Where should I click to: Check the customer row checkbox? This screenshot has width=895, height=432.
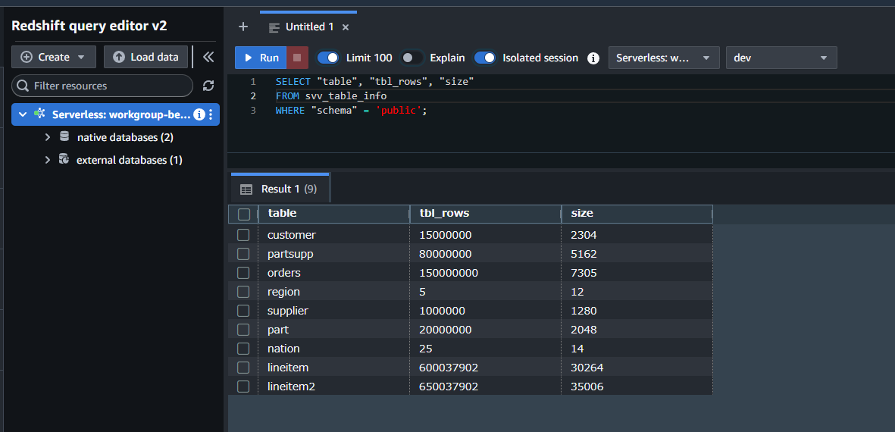pyautogui.click(x=243, y=234)
